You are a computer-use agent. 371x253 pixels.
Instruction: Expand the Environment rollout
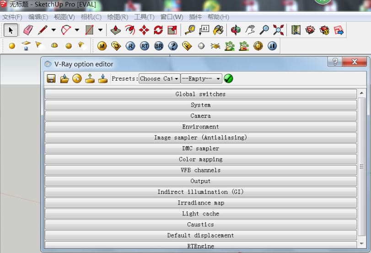click(201, 126)
